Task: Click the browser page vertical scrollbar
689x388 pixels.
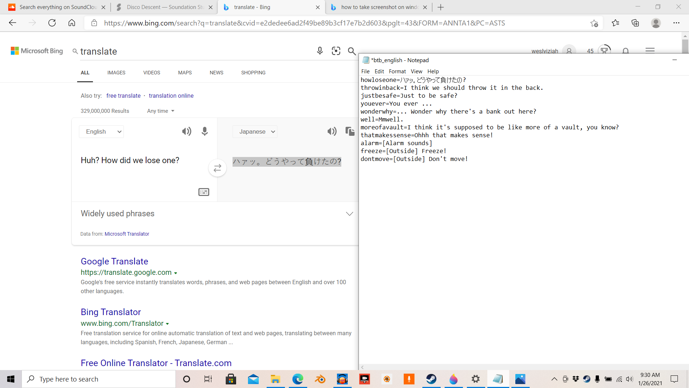Action: pos(685,47)
